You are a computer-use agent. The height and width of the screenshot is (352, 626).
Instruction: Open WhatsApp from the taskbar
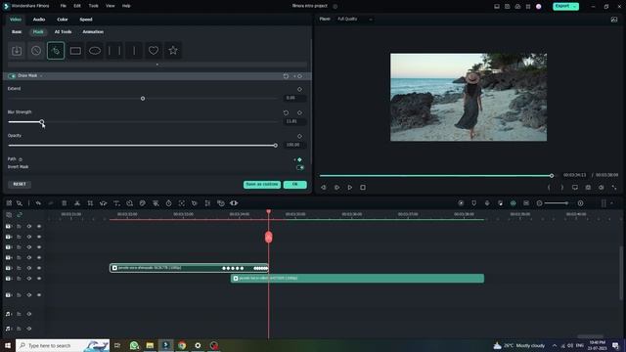coord(134,345)
